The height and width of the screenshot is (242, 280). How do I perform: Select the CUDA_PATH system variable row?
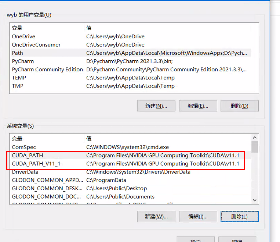pyautogui.click(x=131, y=155)
